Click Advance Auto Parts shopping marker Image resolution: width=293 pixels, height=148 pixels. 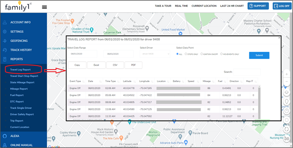point(186,143)
